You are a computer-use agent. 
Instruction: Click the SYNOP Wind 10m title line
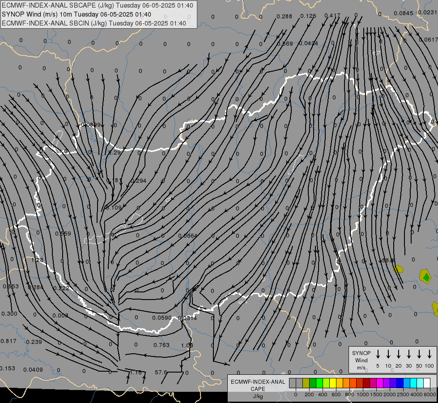[x=77, y=14]
